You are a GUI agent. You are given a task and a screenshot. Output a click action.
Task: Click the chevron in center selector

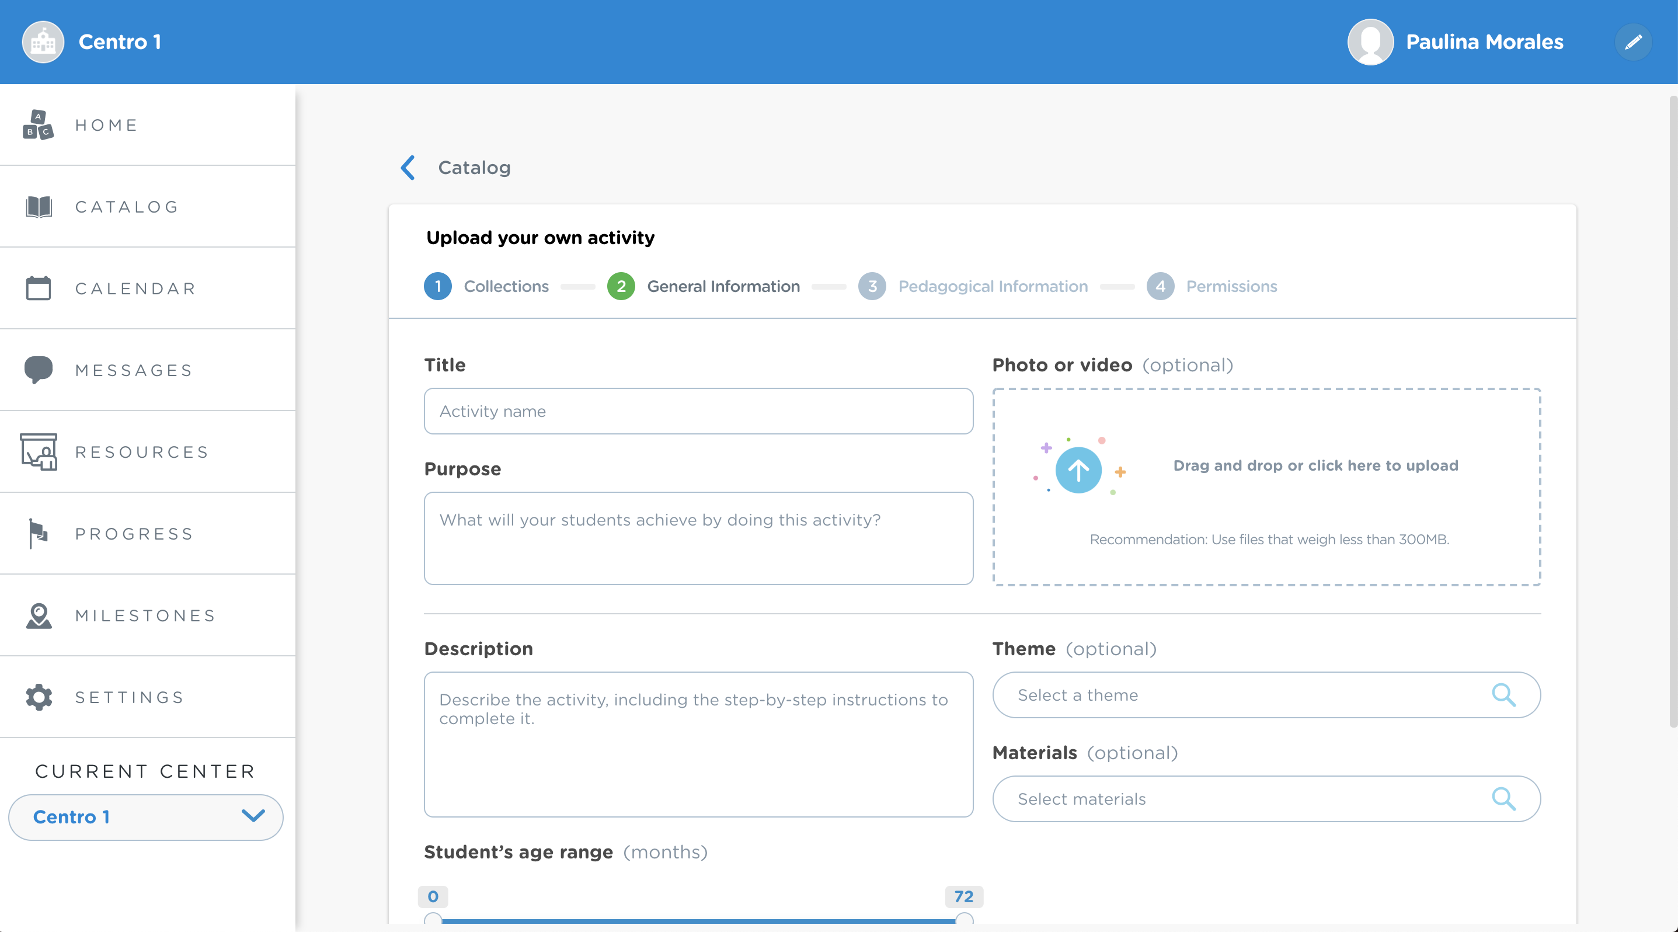coord(253,815)
